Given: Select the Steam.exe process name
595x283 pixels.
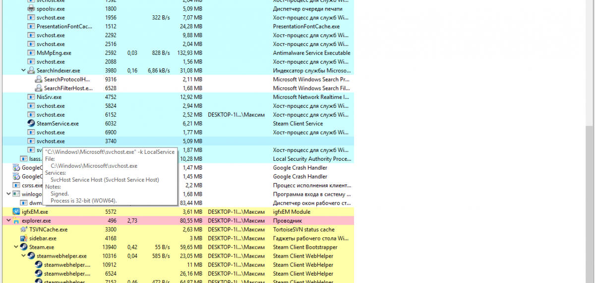Looking at the screenshot, I should pyautogui.click(x=42, y=247).
